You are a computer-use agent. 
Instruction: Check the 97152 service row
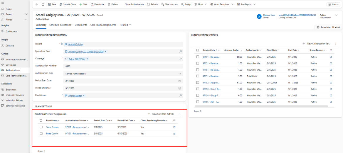pos(198,82)
